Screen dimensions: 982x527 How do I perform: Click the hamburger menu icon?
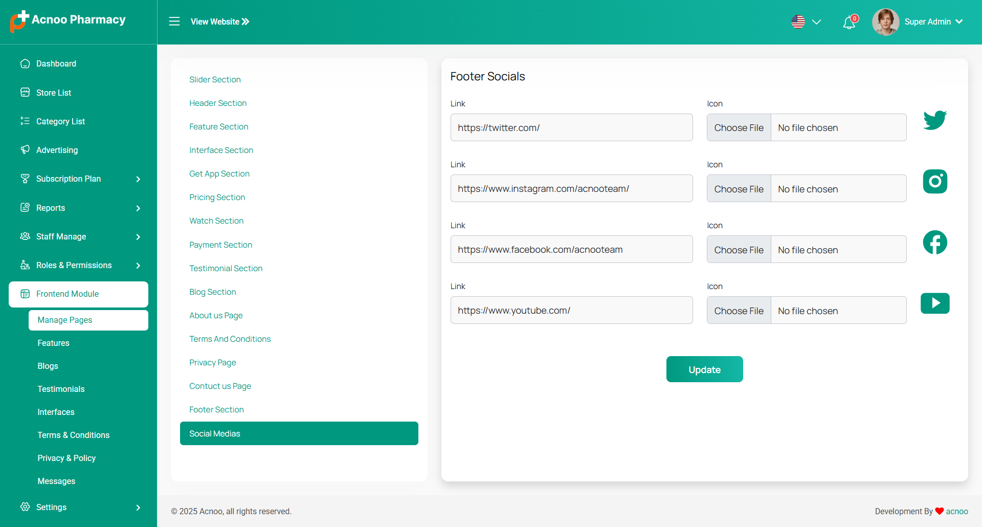[174, 21]
